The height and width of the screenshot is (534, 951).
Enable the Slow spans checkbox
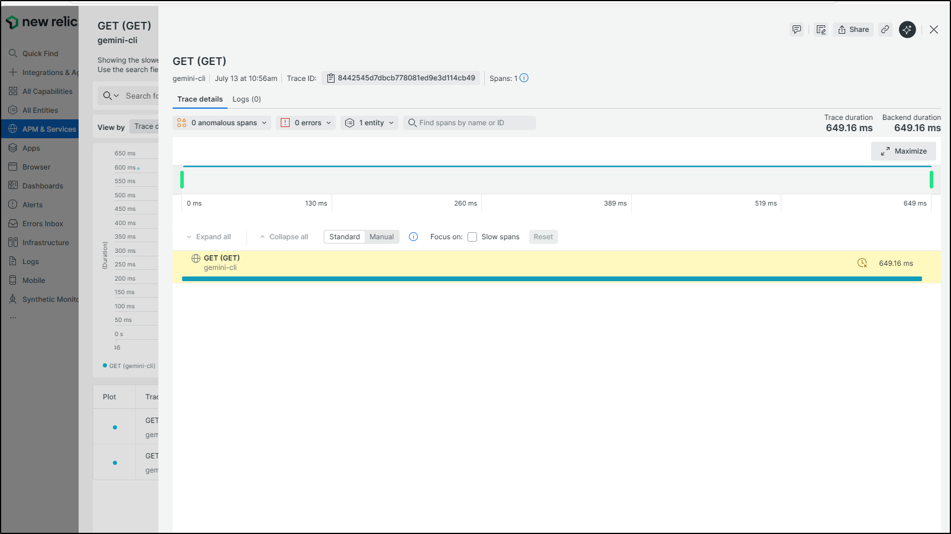tap(472, 237)
